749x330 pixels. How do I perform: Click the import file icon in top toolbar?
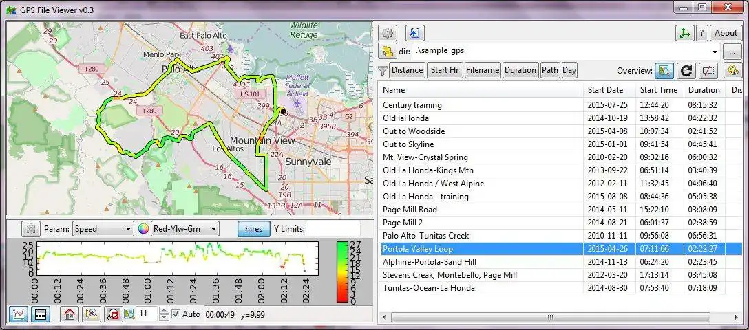point(414,33)
